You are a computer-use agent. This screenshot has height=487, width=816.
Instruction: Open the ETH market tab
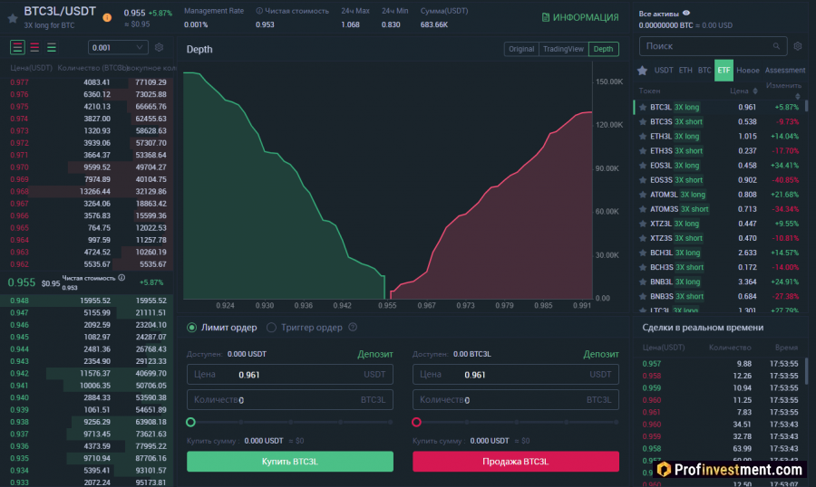coord(685,71)
